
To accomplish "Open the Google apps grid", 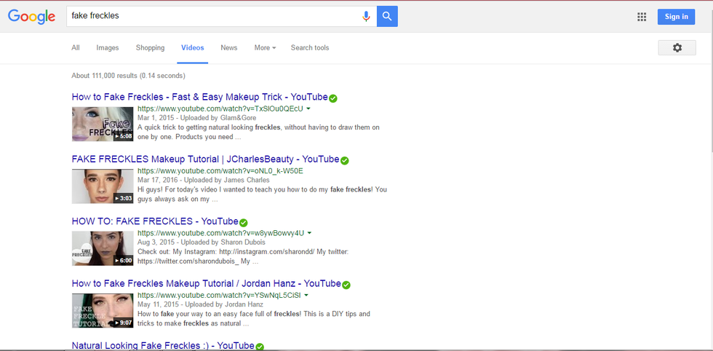I will 641,17.
